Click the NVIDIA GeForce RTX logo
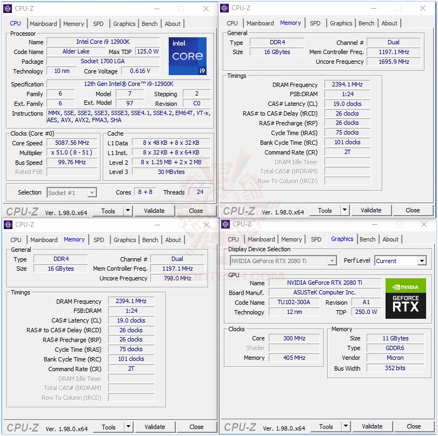This screenshot has height=436, width=438. (x=406, y=298)
